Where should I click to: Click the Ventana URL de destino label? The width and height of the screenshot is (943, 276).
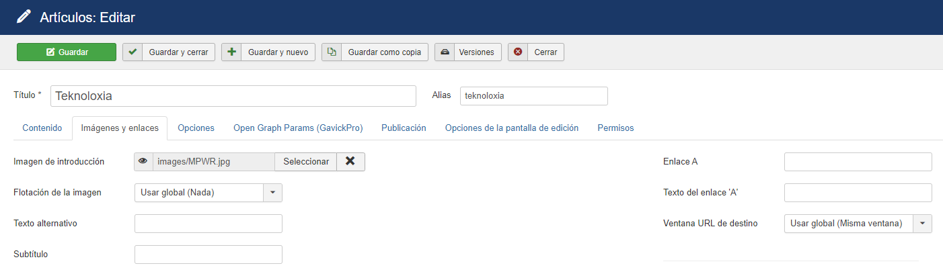710,224
